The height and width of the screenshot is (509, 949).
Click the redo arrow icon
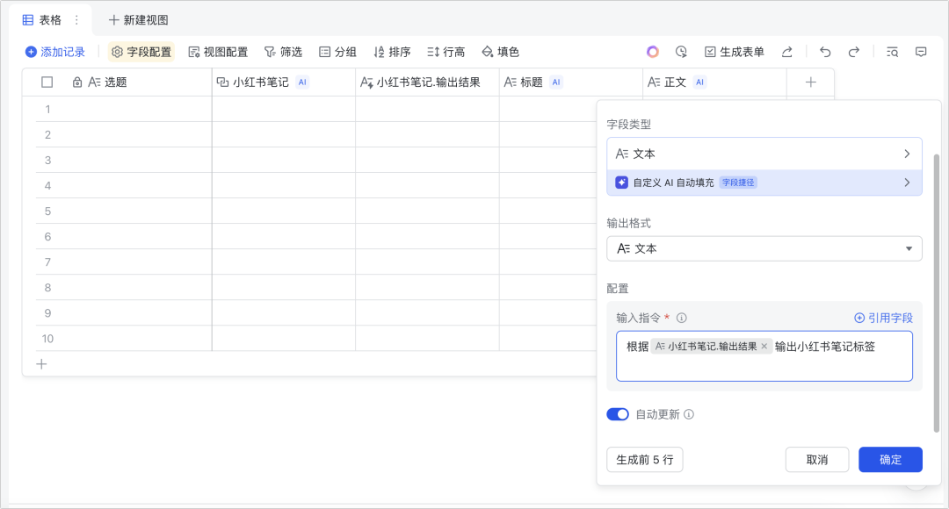tap(854, 52)
